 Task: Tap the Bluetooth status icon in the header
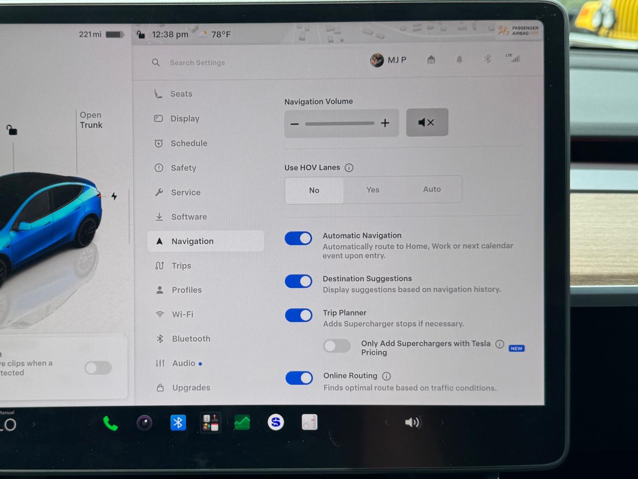pyautogui.click(x=487, y=59)
